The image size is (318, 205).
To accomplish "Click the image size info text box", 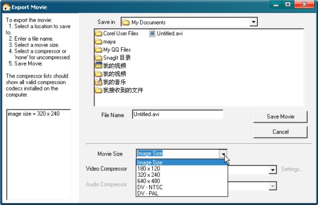I will [x=39, y=155].
